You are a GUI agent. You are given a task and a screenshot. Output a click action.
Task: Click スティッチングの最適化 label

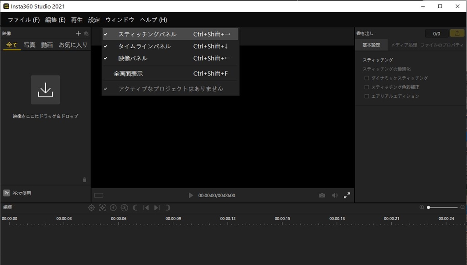tap(387, 69)
